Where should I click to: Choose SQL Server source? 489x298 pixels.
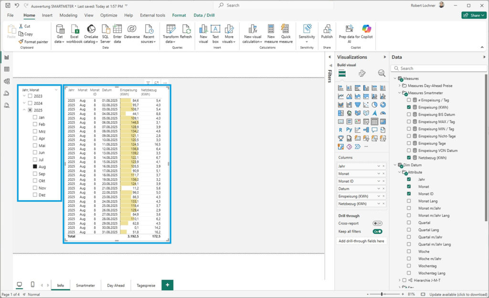coord(106,34)
